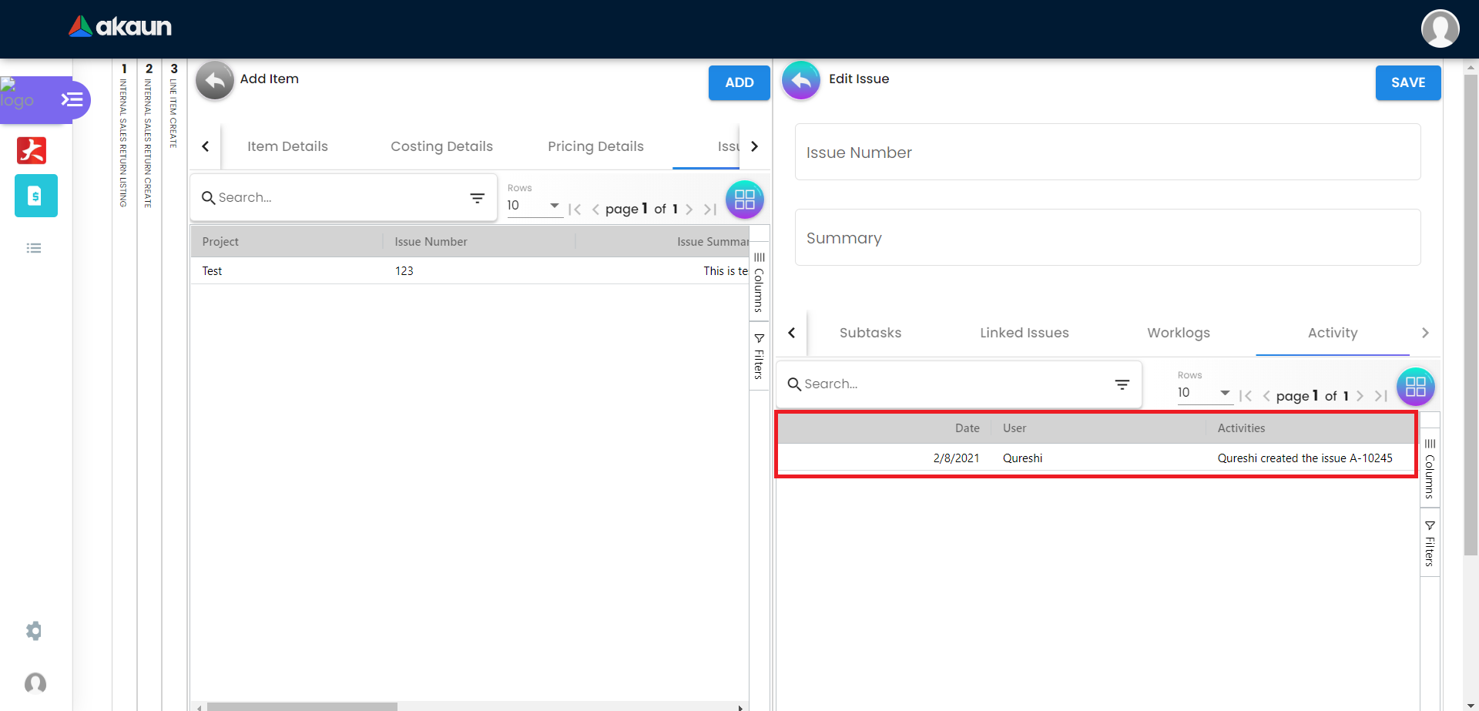Toggle grid view in Add Item panel
This screenshot has height=711, width=1479.
point(744,200)
